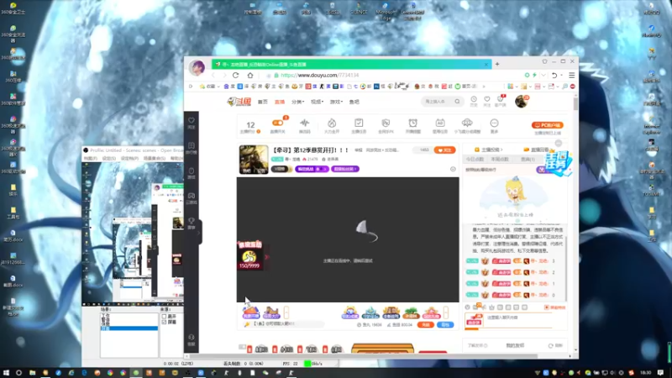This screenshot has height=378, width=672.
Task: Go back using browser back arrow
Action: 213,75
